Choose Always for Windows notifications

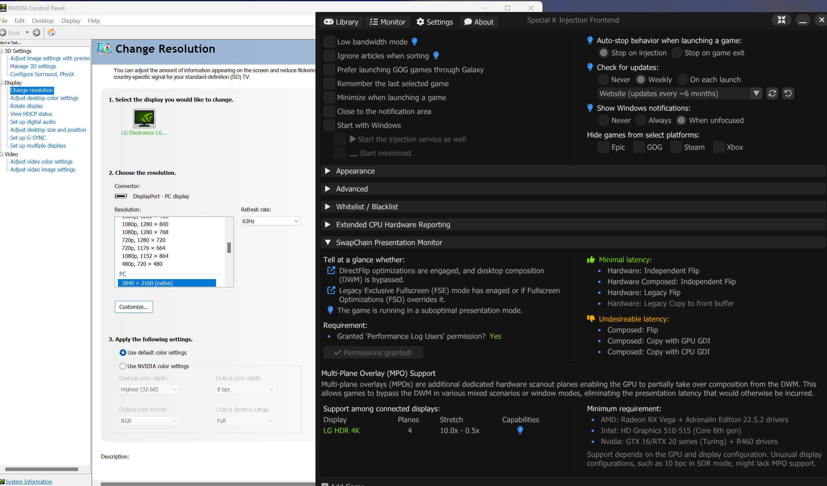(x=641, y=120)
